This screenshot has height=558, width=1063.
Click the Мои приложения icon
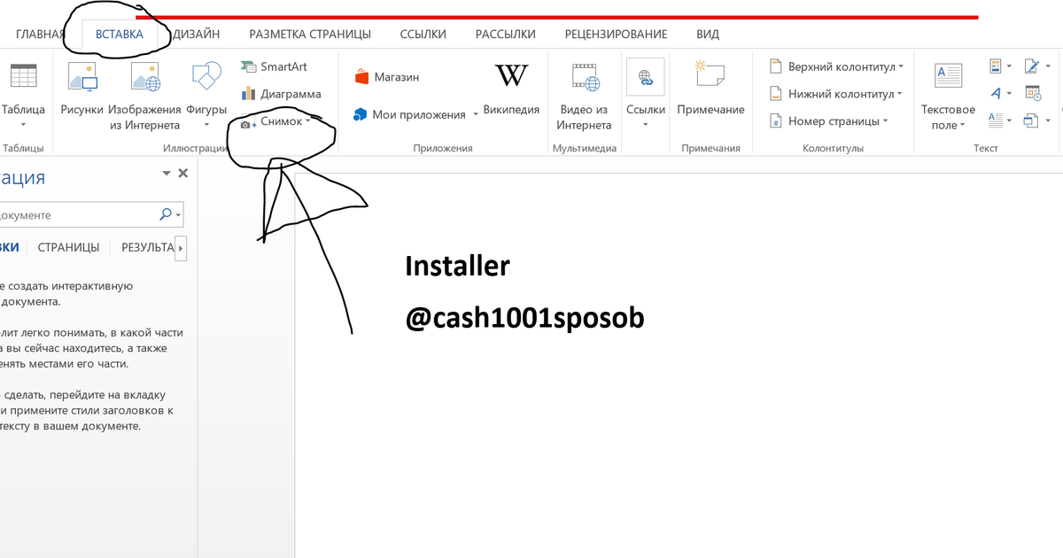point(360,114)
